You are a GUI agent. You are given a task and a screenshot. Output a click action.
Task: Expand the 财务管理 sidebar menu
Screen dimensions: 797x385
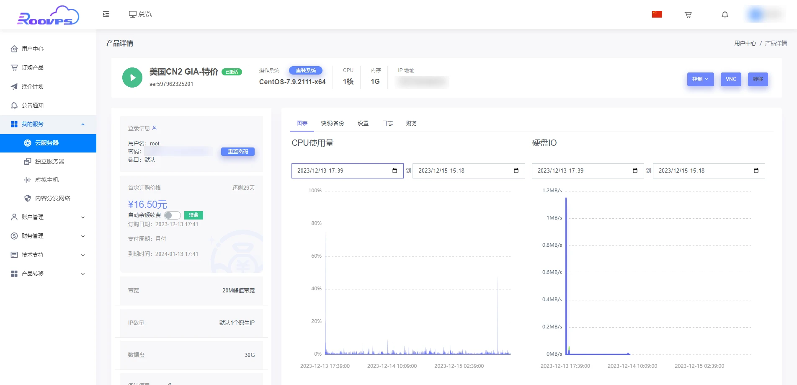pos(48,236)
